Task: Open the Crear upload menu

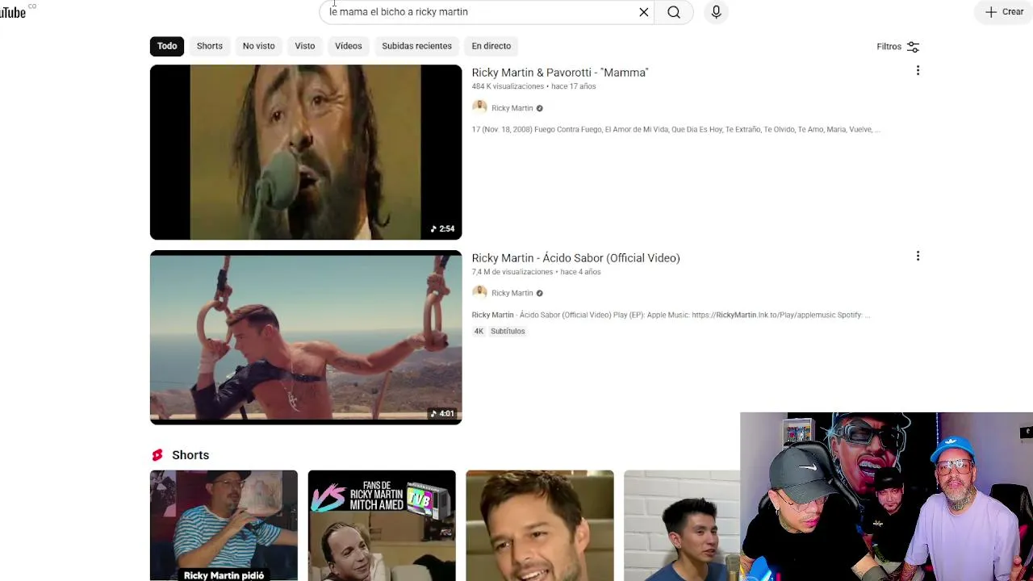Action: coord(1004,12)
